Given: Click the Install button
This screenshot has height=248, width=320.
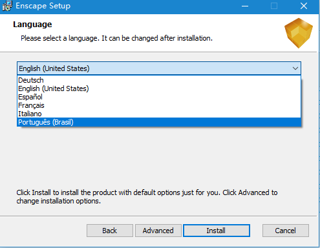Looking at the screenshot, I should pos(217,231).
